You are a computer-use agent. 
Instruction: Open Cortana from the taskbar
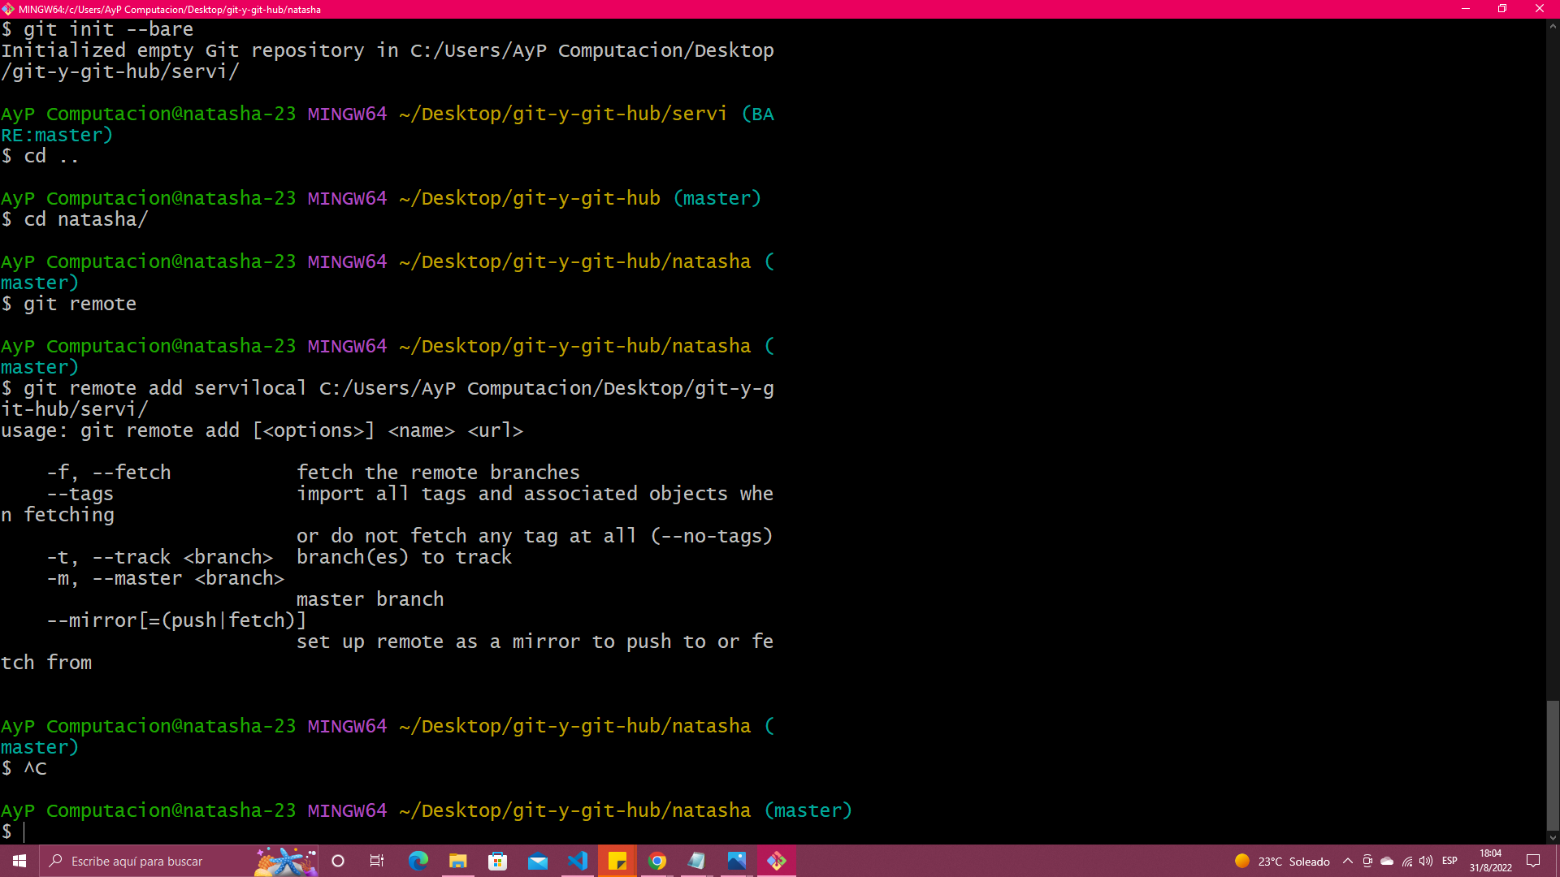[338, 861]
